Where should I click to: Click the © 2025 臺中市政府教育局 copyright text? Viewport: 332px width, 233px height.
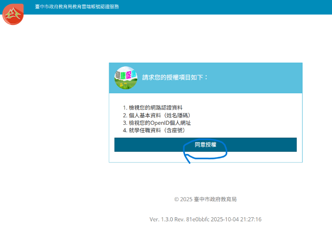205,199
